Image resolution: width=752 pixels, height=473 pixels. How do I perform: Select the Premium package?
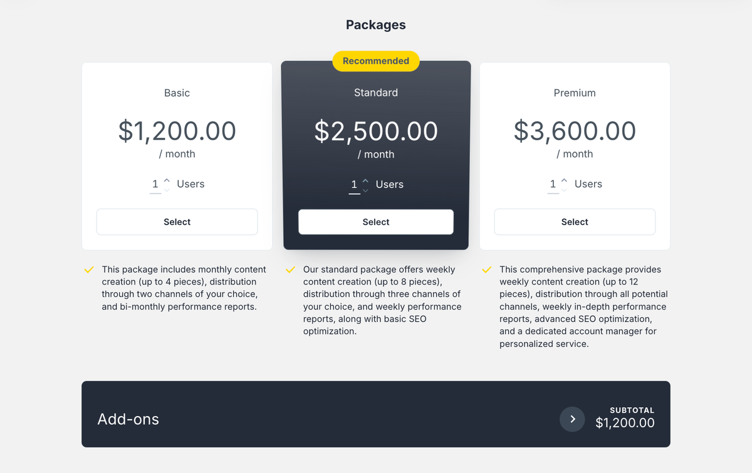574,222
